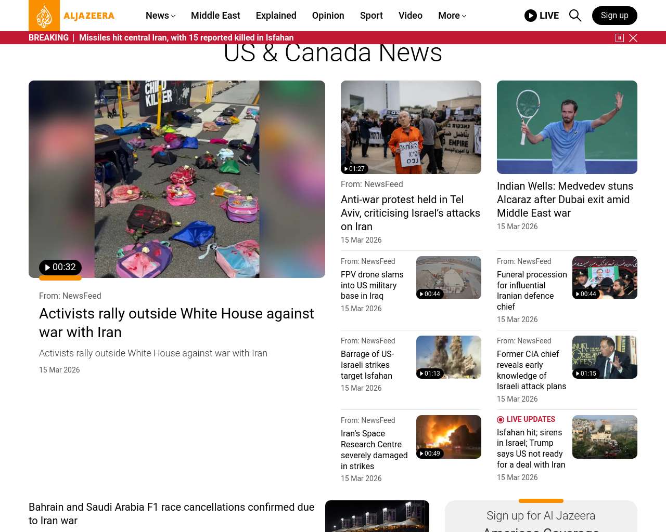
Task: Open the Middle East section
Action: (215, 16)
